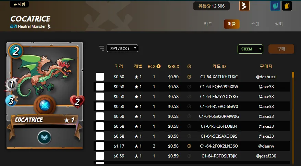Click the BCX info circle icon
Viewport: 301px width, 166px height.
pyautogui.click(x=158, y=66)
